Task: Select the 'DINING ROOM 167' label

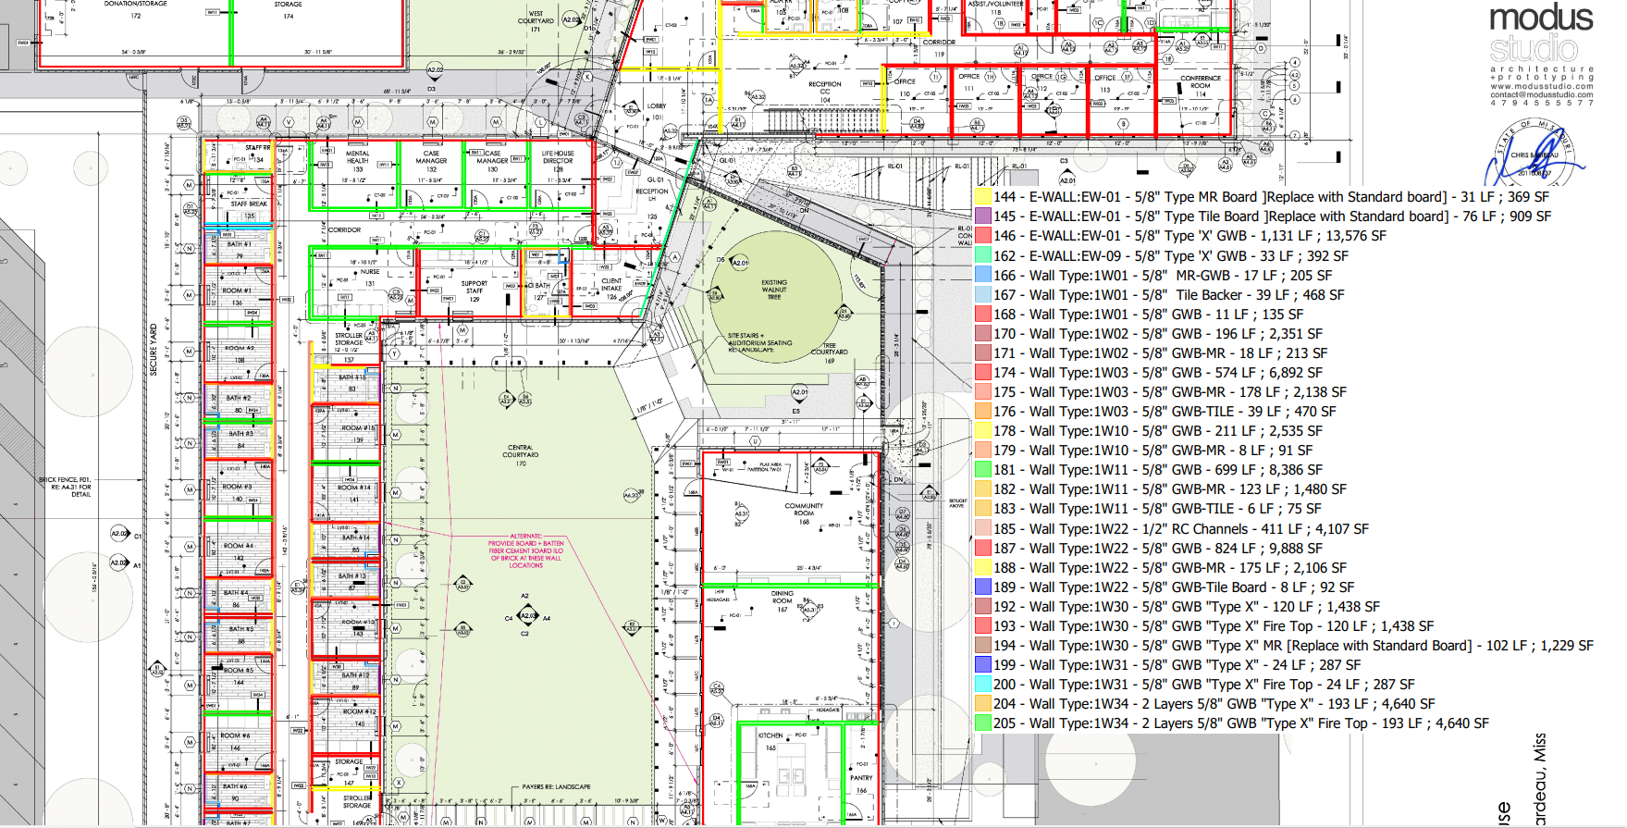Action: coord(783,601)
